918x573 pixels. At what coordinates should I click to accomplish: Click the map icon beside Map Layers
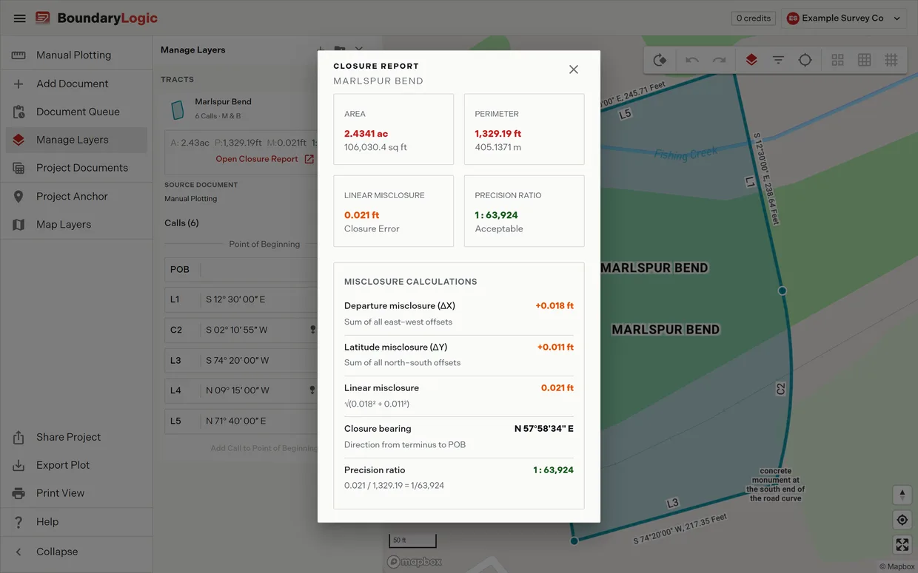pyautogui.click(x=19, y=224)
